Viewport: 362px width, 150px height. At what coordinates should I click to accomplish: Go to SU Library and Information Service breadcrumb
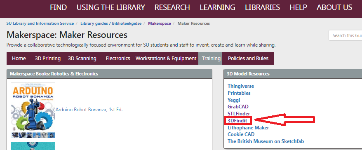coord(40,23)
